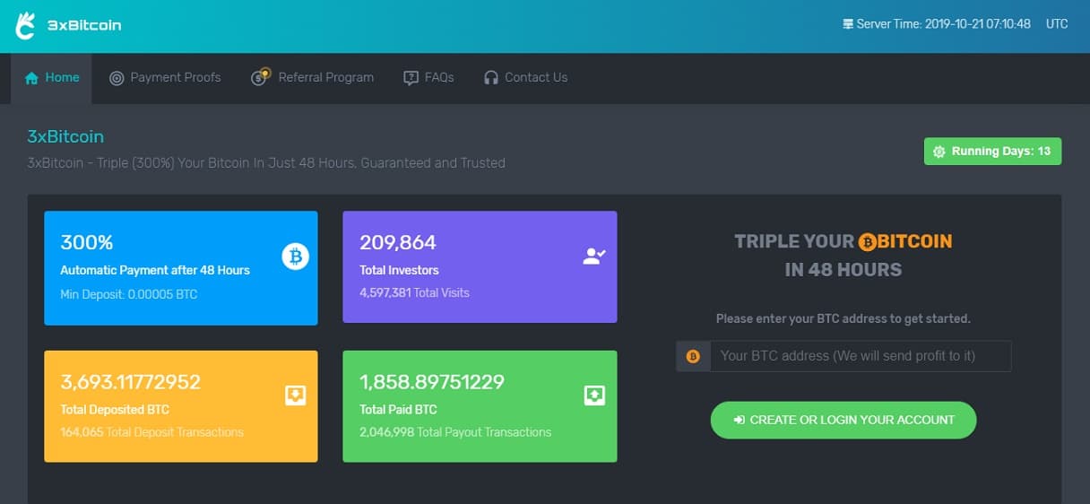Image resolution: width=1090 pixels, height=504 pixels.
Task: Click the 4,597,381 Total Visits text
Action: point(414,292)
